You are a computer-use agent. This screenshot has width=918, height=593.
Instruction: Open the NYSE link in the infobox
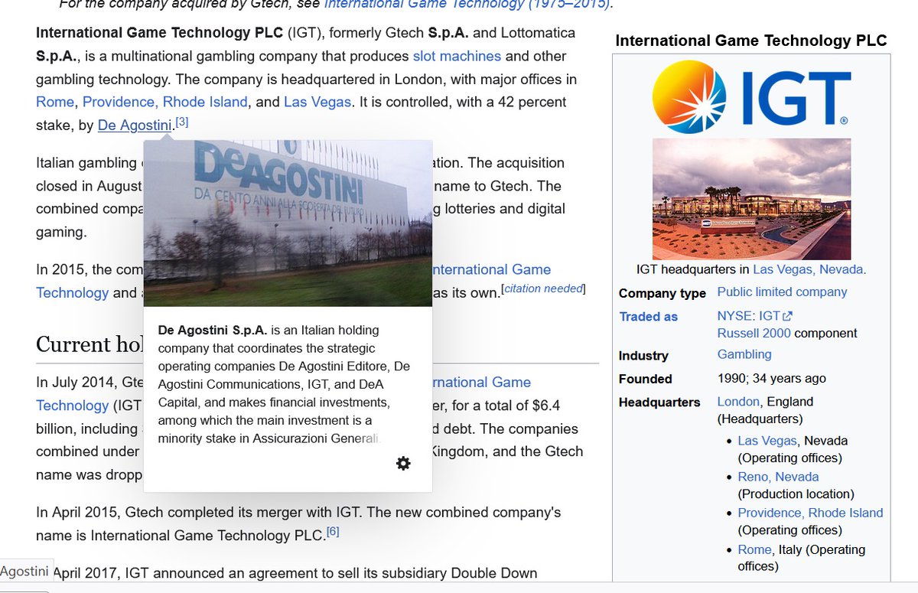[734, 315]
